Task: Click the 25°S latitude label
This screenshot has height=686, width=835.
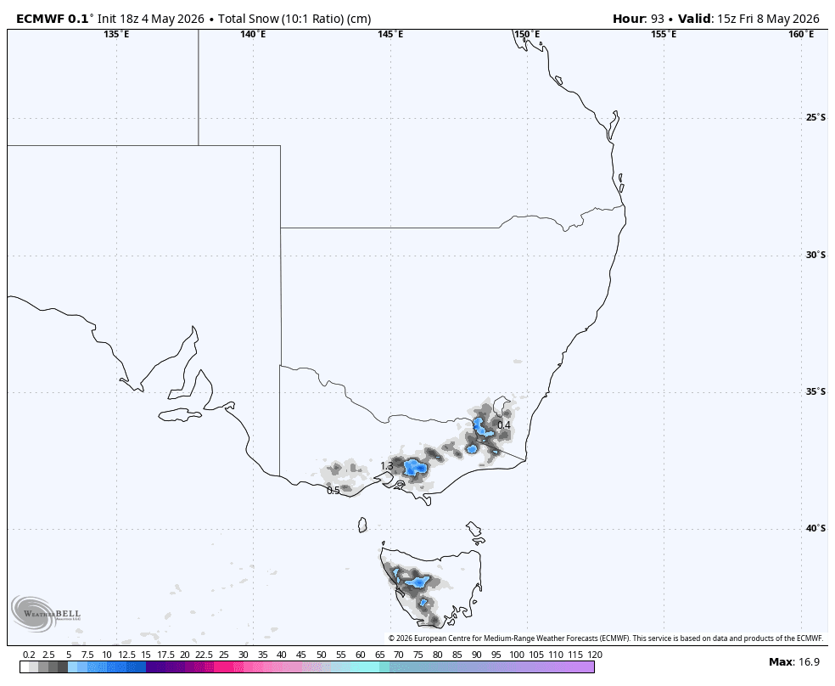Action: coord(815,118)
